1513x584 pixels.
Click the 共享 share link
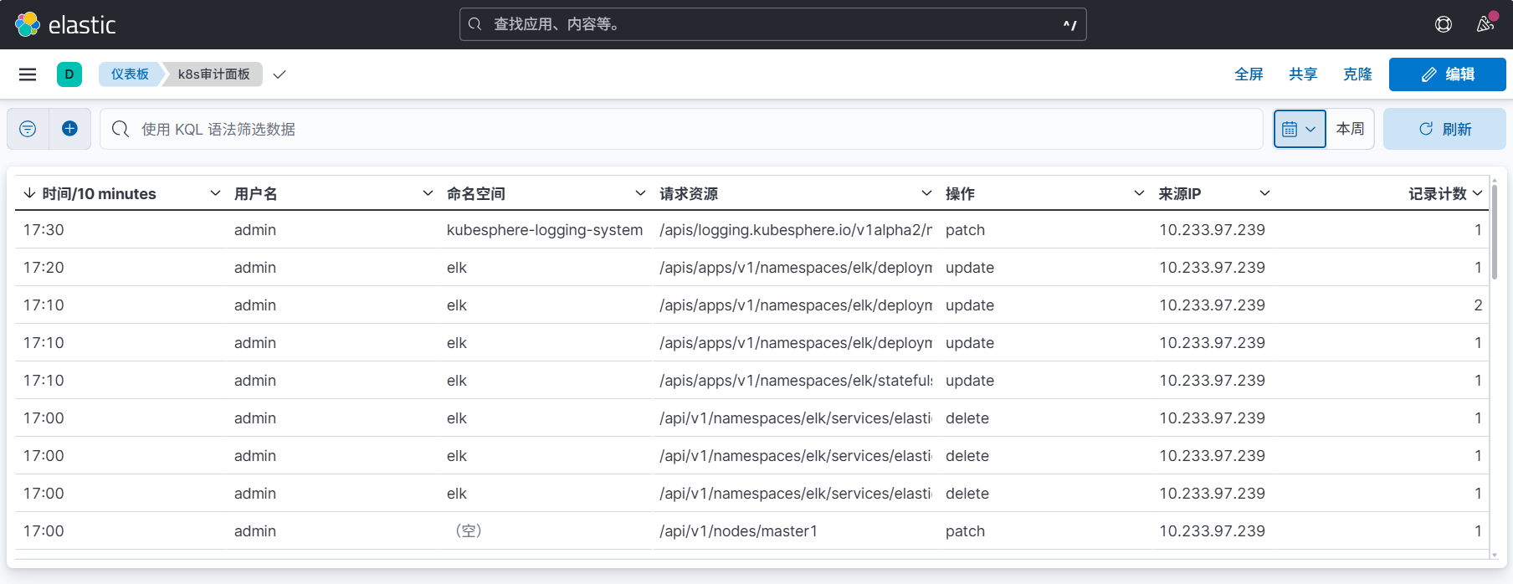[1303, 74]
